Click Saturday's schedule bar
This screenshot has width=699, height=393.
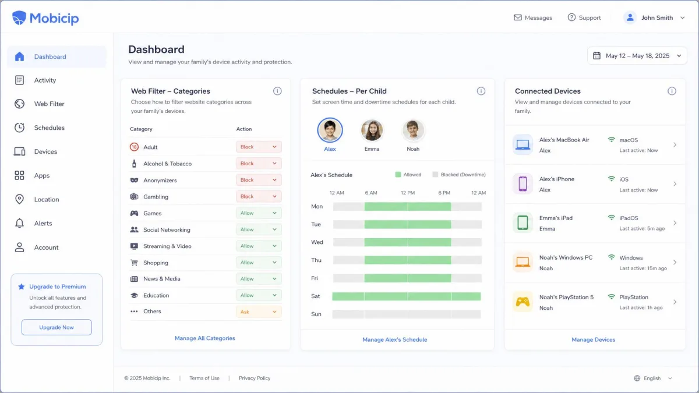click(x=407, y=296)
